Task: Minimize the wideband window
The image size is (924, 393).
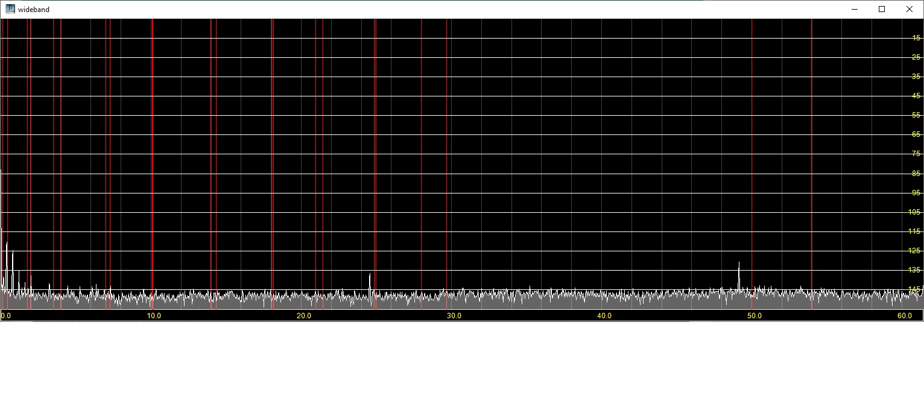Action: [x=855, y=9]
